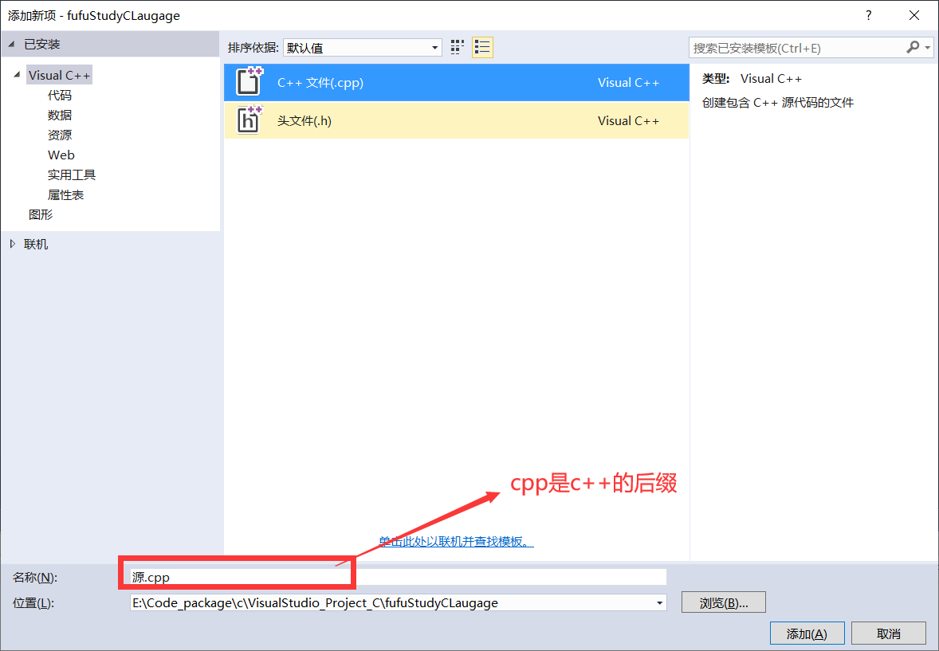Select Web category

click(x=61, y=155)
